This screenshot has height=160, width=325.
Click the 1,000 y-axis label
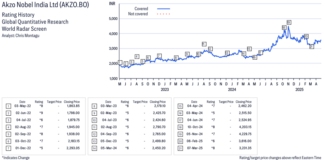point(113,78)
